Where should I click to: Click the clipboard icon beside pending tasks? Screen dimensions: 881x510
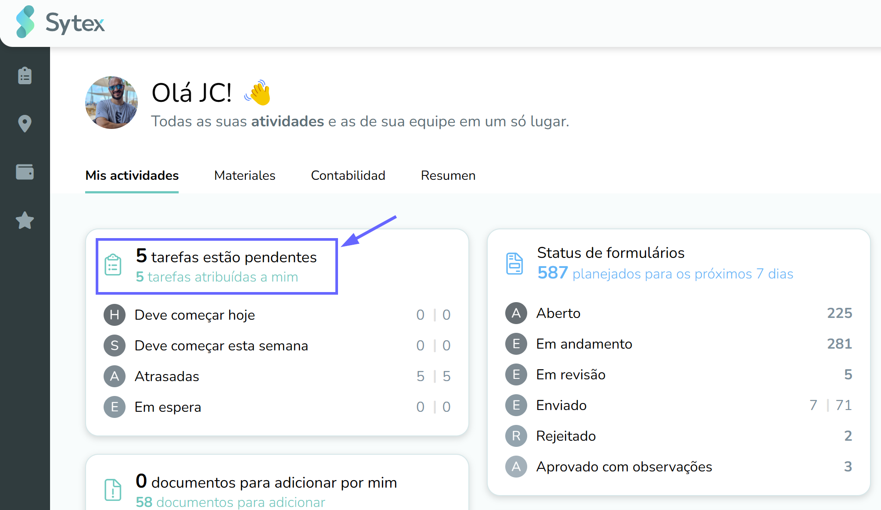pyautogui.click(x=113, y=265)
